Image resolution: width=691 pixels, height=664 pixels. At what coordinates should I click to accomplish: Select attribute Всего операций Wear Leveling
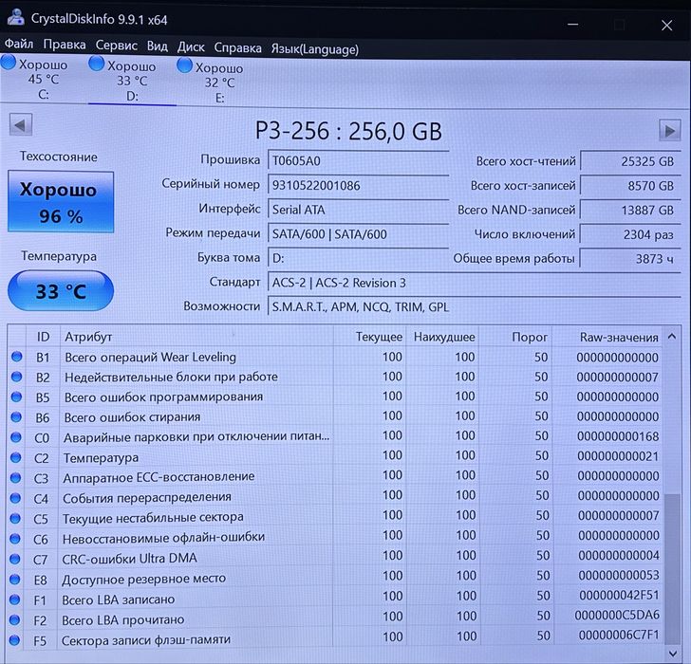pos(150,357)
